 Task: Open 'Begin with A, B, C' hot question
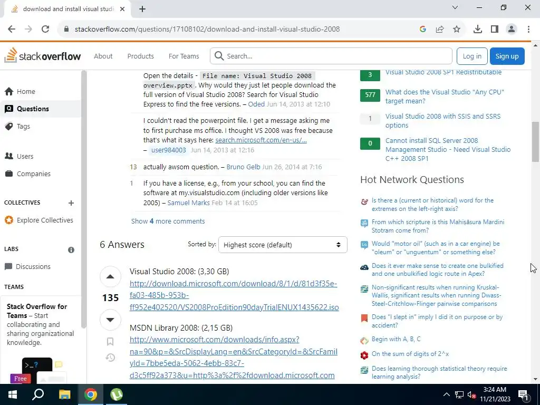coord(396,339)
